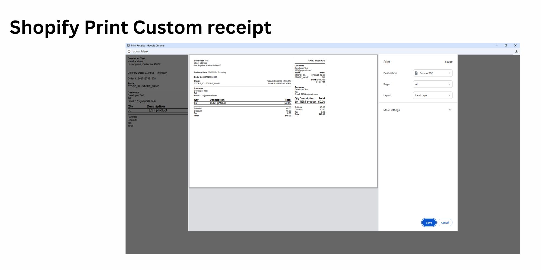Click the Layout dropdown caret arrow
The height and width of the screenshot is (270, 541).
pyautogui.click(x=450, y=95)
